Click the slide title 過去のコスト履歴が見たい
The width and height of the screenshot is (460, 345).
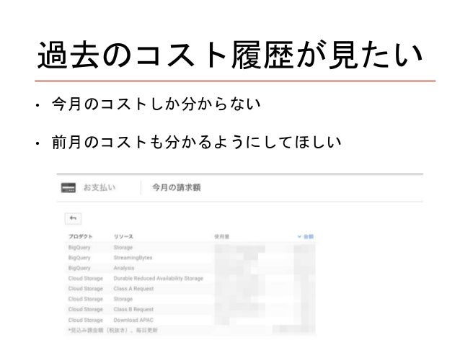pos(230,55)
